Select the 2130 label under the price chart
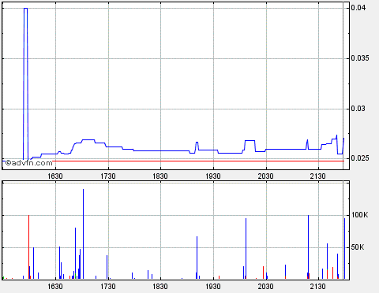Viewport: 379px width, 293px height. pos(318,176)
